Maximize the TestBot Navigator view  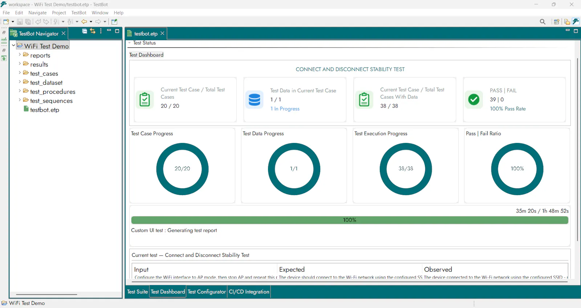117,31
